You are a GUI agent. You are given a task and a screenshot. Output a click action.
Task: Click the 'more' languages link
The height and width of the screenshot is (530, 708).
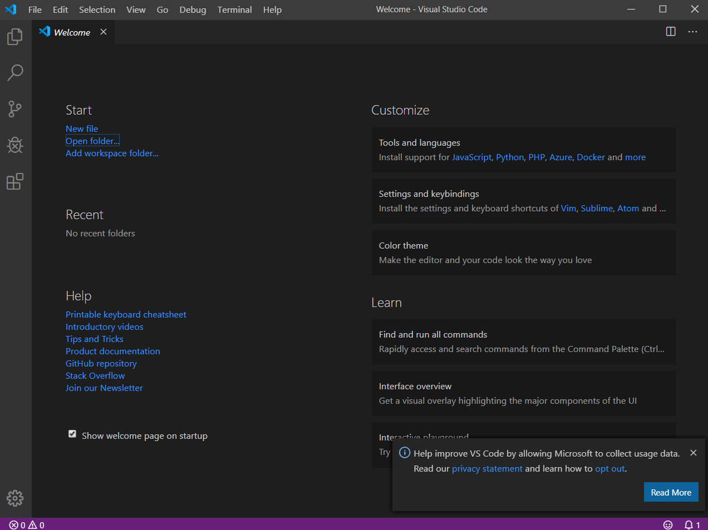635,157
